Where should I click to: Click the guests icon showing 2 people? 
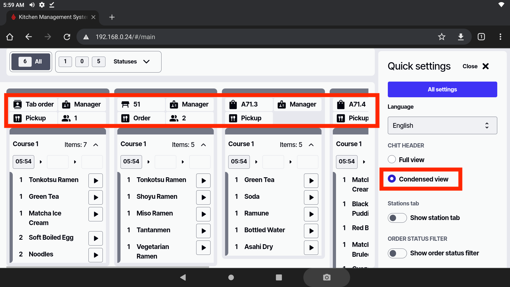click(x=174, y=118)
